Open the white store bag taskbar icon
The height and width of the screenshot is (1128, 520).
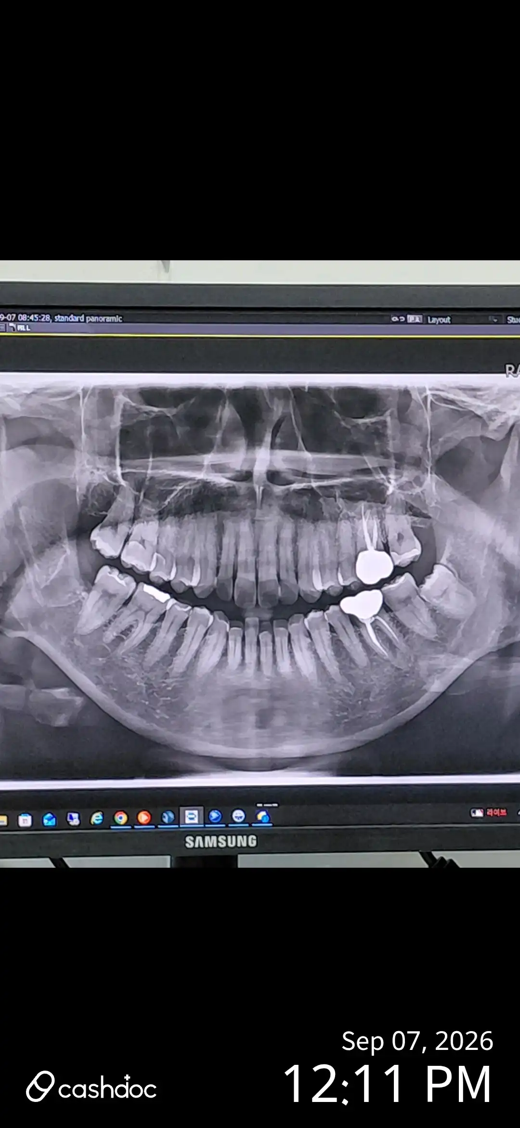[25, 819]
